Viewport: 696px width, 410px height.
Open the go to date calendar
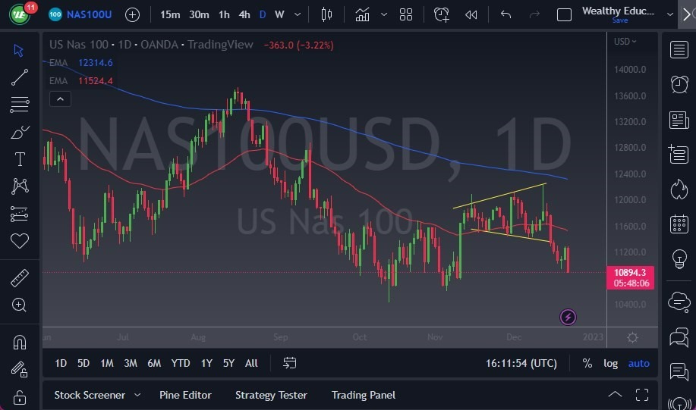[x=289, y=363]
